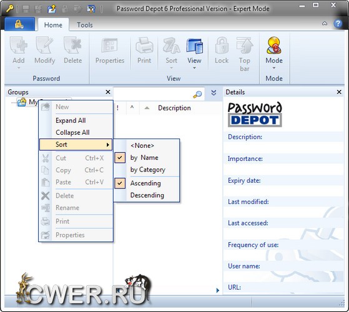
Task: Click the scissors icon next to Cut
Action: pyautogui.click(x=46, y=158)
